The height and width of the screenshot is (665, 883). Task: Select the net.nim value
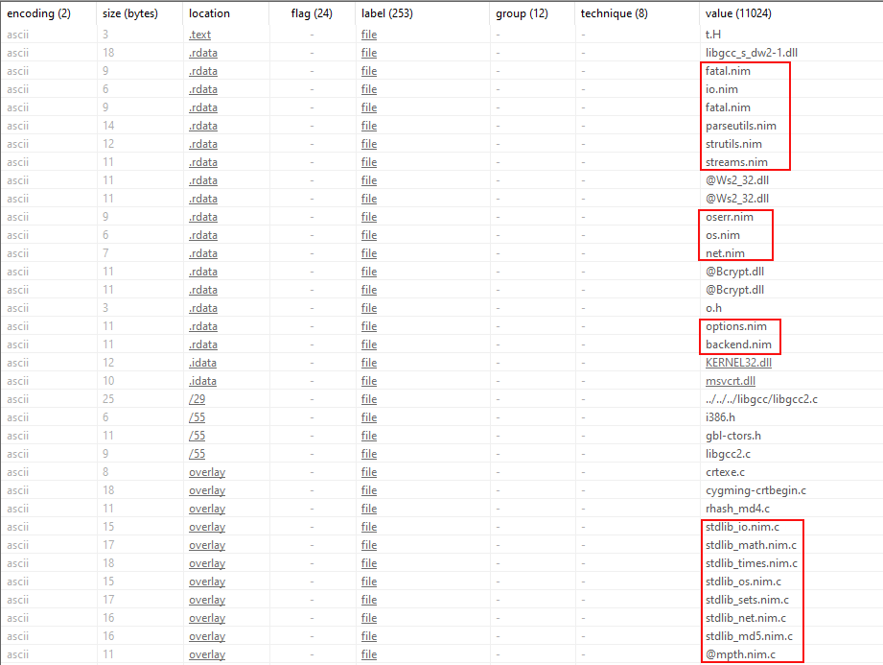pyautogui.click(x=725, y=253)
